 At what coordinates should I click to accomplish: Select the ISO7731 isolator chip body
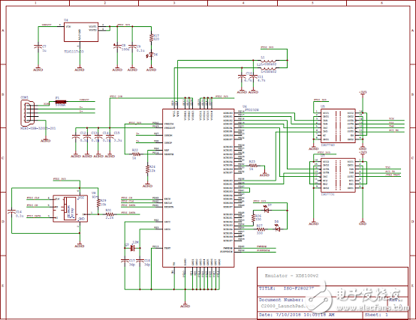[x=338, y=175]
